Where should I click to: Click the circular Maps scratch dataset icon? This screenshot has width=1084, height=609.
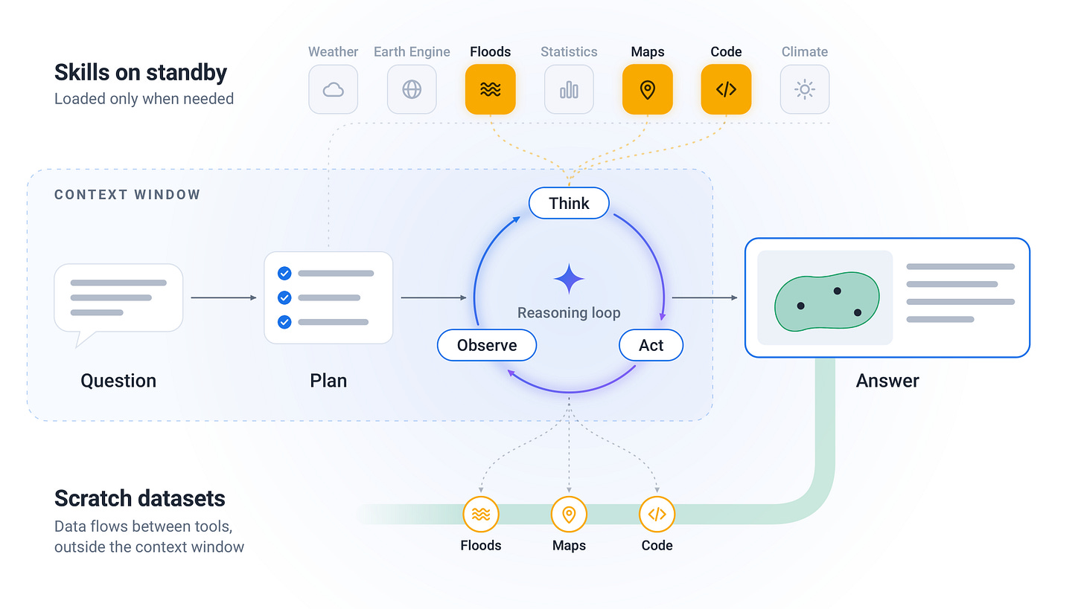[x=569, y=514]
